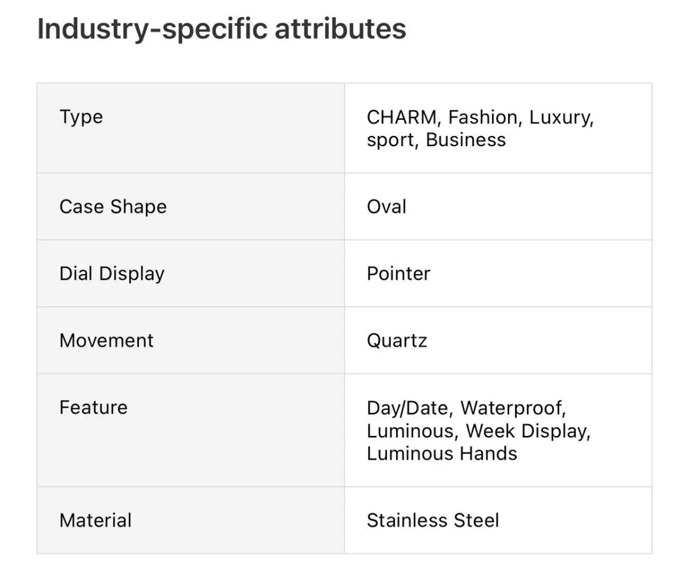
Task: Select the word Business in Type values
Action: (466, 140)
